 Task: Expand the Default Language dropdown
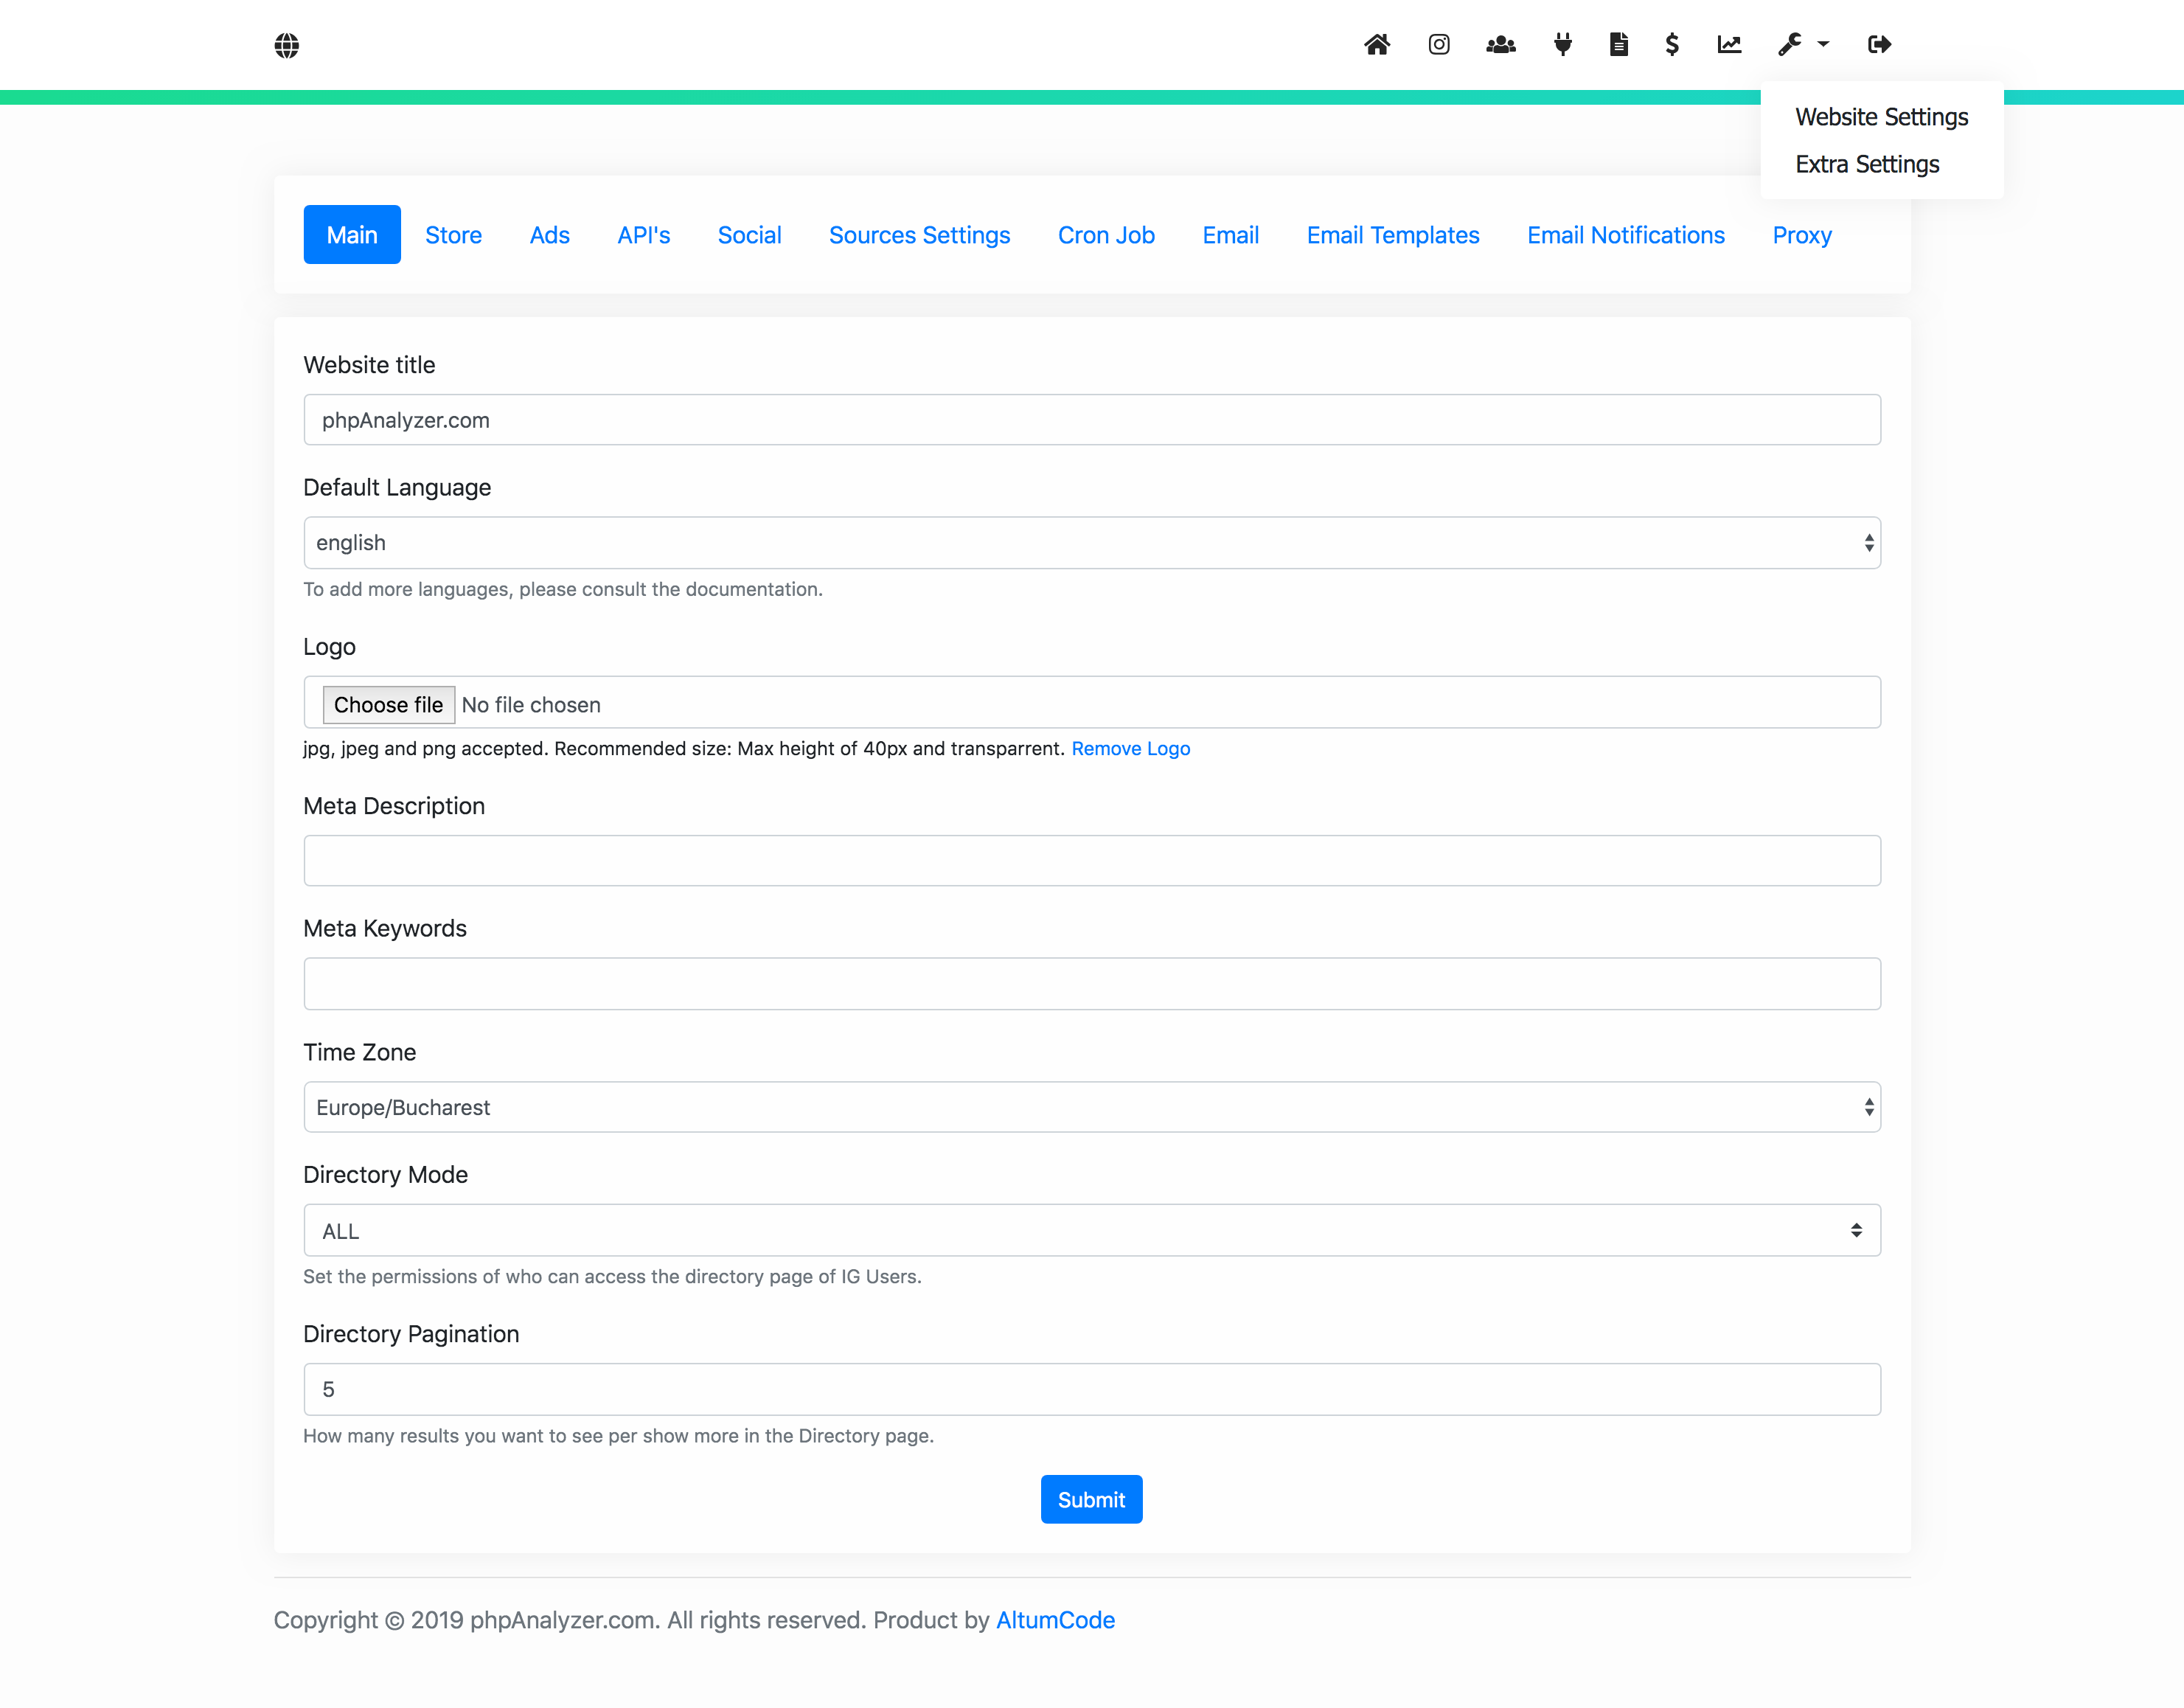point(1092,541)
